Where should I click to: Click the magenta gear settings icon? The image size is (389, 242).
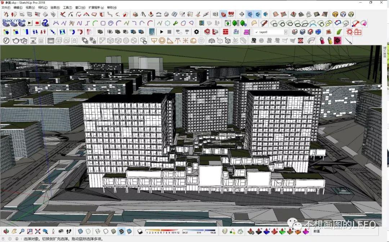click(x=337, y=41)
